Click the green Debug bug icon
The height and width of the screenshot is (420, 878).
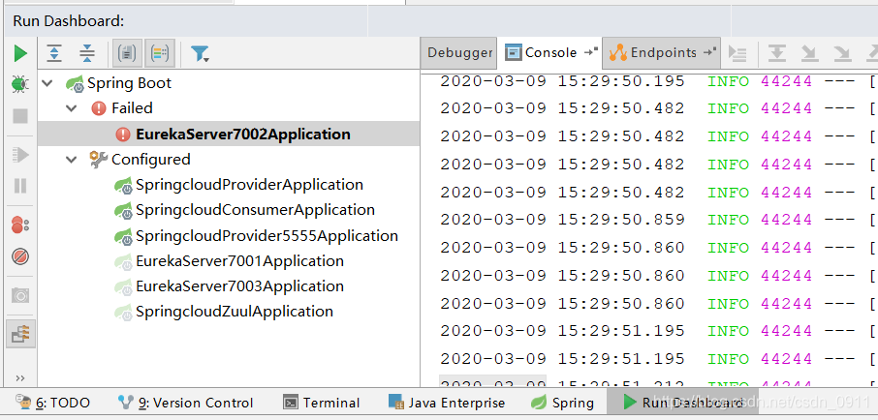click(20, 84)
